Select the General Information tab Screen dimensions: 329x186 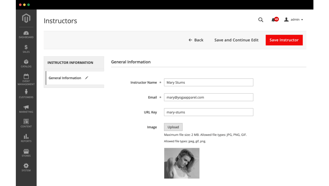tap(65, 78)
